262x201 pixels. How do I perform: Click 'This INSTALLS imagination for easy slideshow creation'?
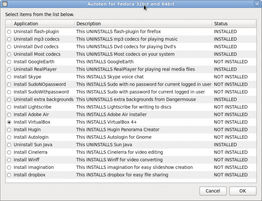(134, 167)
